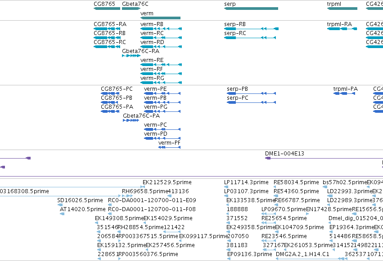The height and width of the screenshot is (261, 383).
Task: Select the serp gene bar
Action: point(251,9)
